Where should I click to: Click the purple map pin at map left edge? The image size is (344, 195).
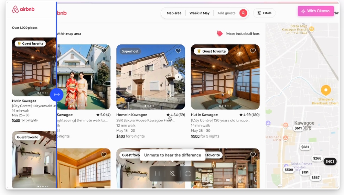(x=268, y=123)
